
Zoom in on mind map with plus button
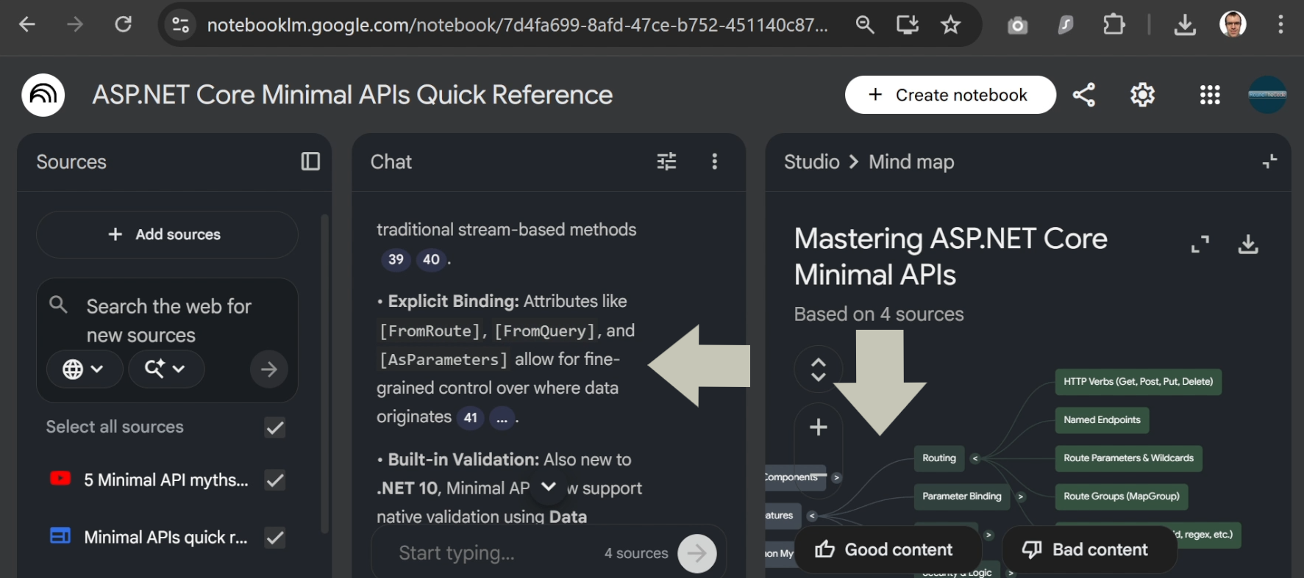pos(818,427)
